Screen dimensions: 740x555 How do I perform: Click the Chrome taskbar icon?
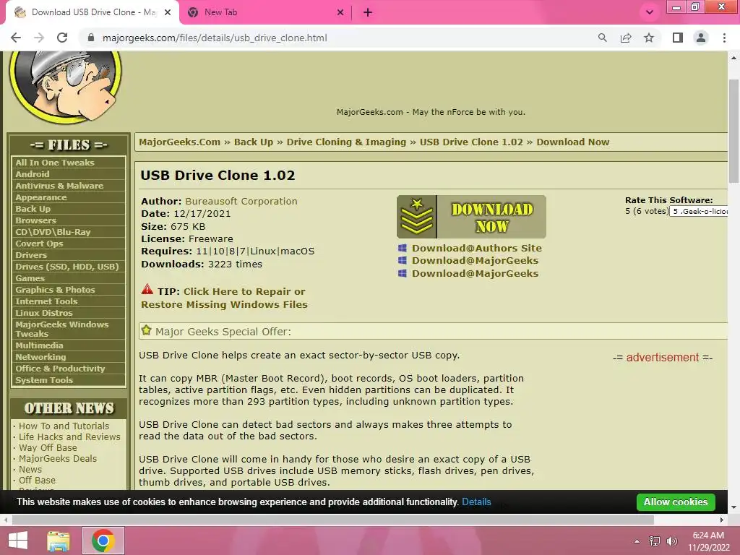pyautogui.click(x=103, y=541)
